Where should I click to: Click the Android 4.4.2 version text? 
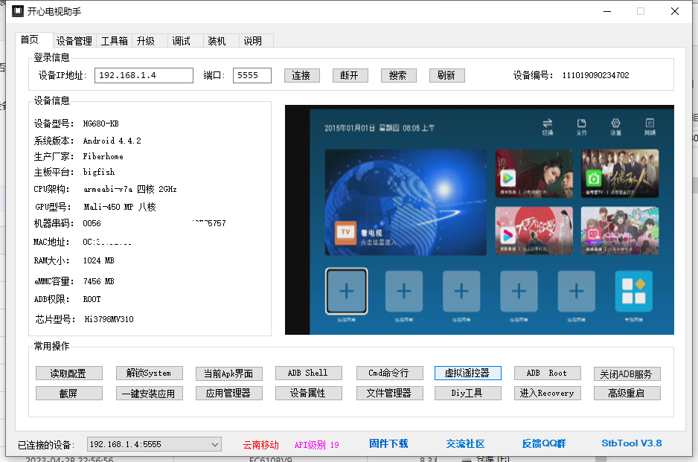(112, 141)
